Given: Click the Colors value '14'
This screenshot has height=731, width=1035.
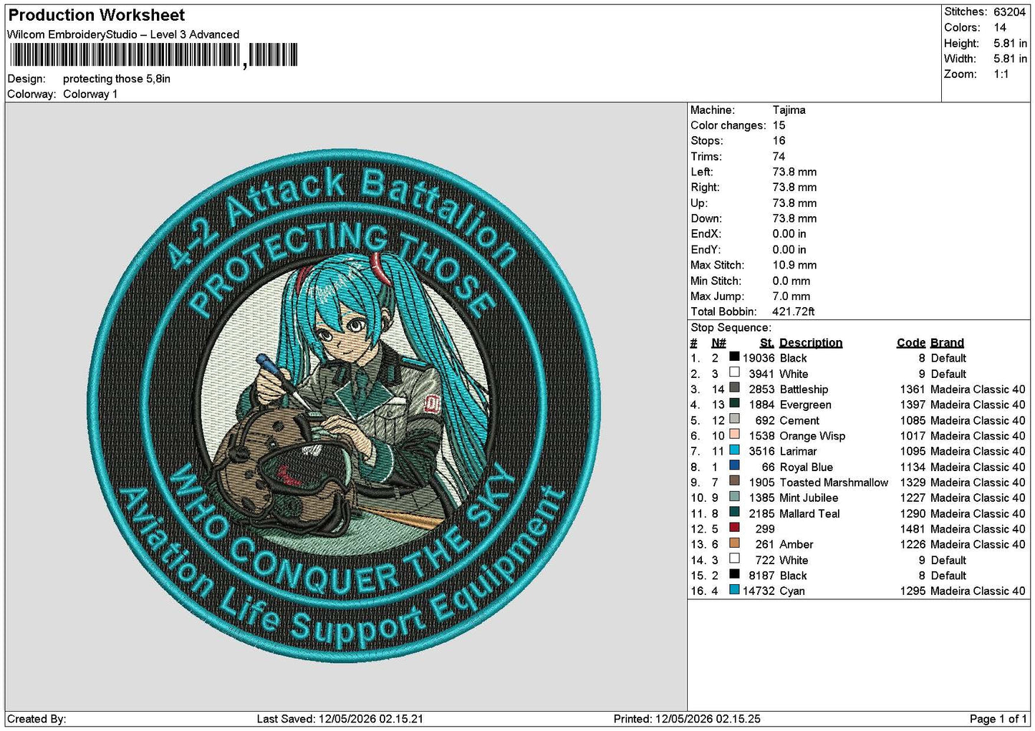Looking at the screenshot, I should [1000, 27].
